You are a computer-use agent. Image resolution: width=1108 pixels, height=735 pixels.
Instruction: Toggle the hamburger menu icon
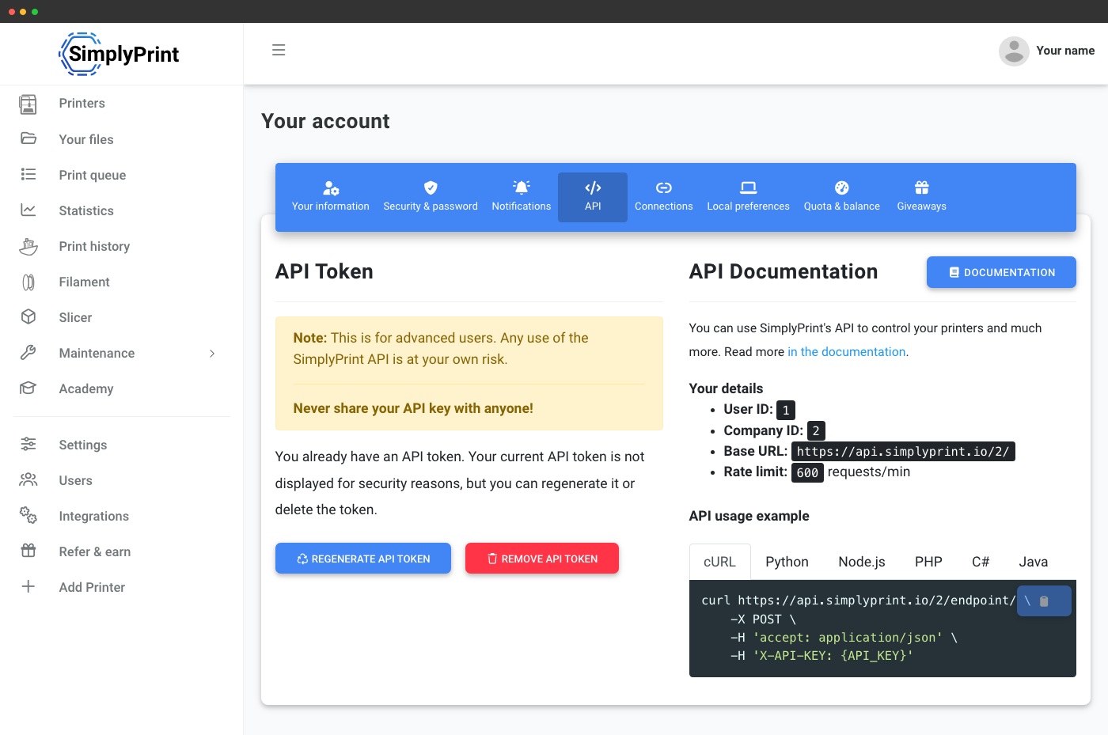coord(279,50)
